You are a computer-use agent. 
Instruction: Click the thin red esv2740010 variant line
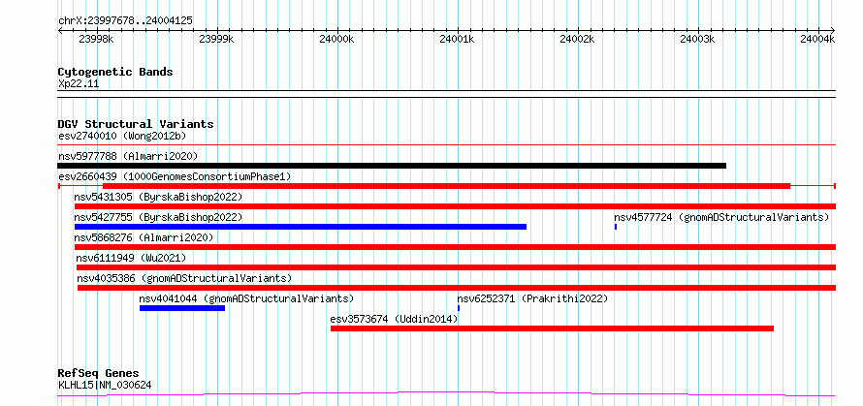[446, 145]
